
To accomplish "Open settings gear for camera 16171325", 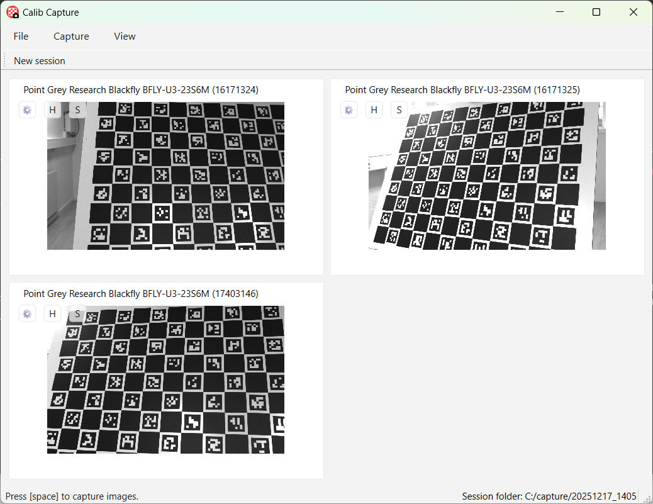I will coord(349,110).
